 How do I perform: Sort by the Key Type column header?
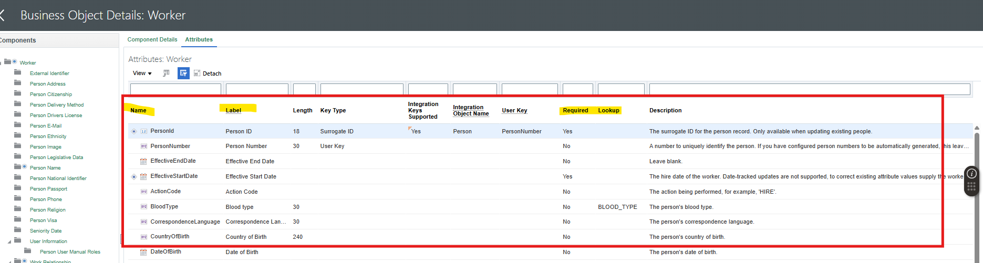click(333, 110)
